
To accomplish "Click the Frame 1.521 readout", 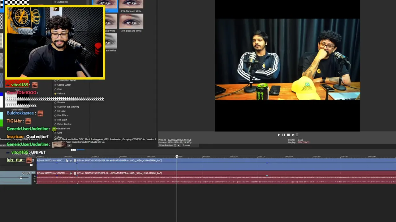I will tap(296, 140).
